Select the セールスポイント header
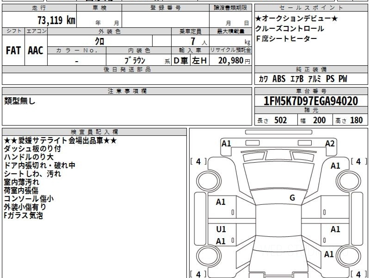This screenshot has width=370, height=278. pos(311,8)
